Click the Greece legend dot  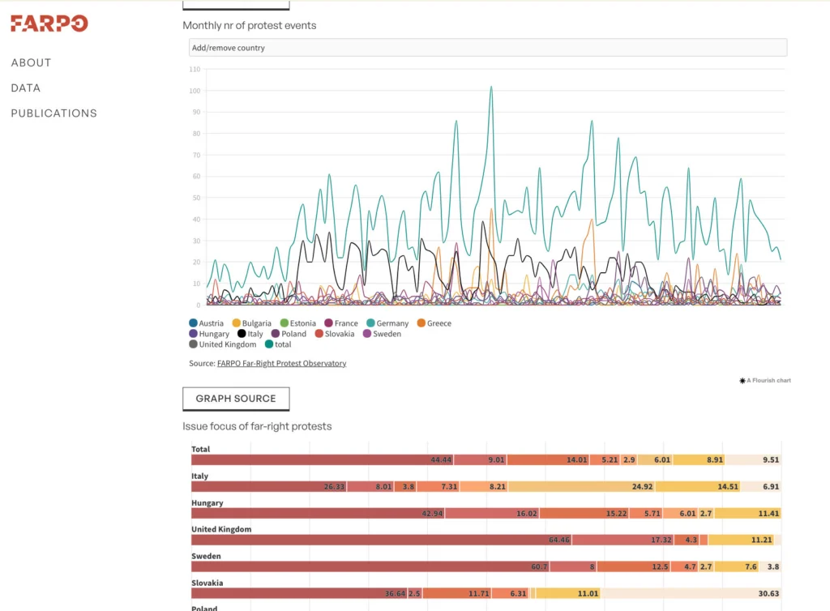pos(421,323)
